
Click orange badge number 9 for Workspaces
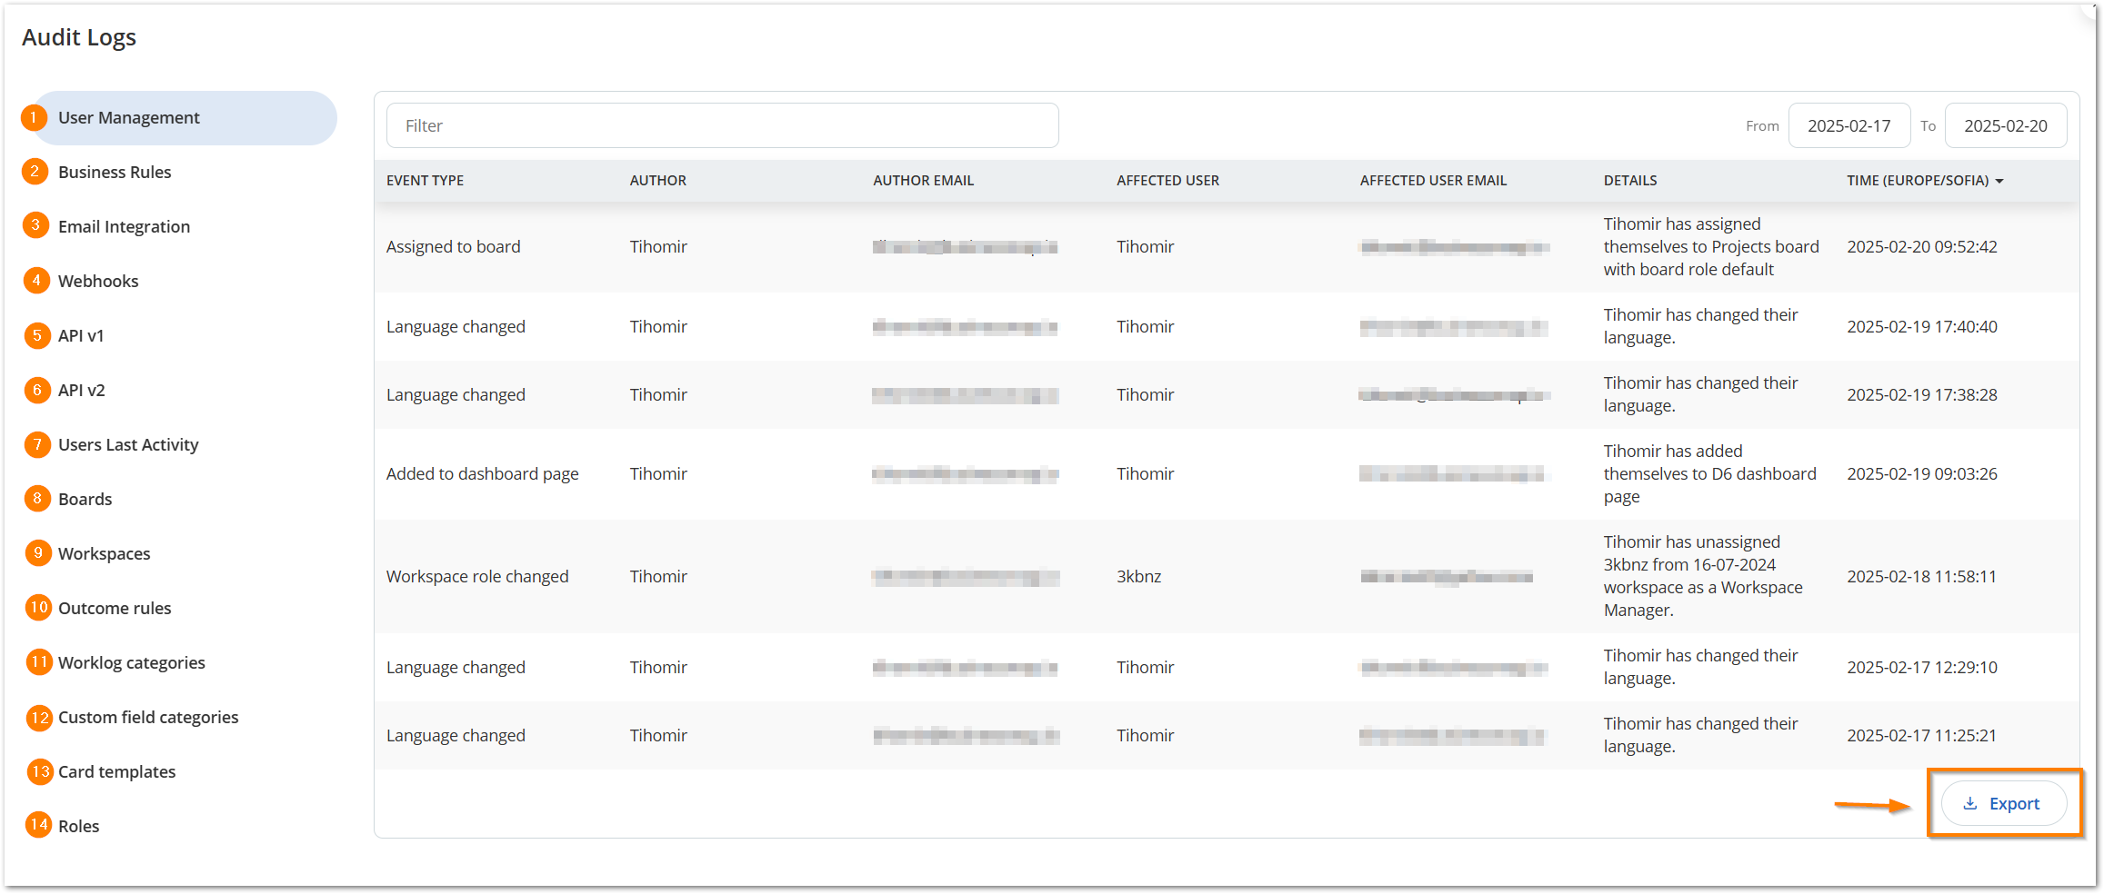click(37, 552)
